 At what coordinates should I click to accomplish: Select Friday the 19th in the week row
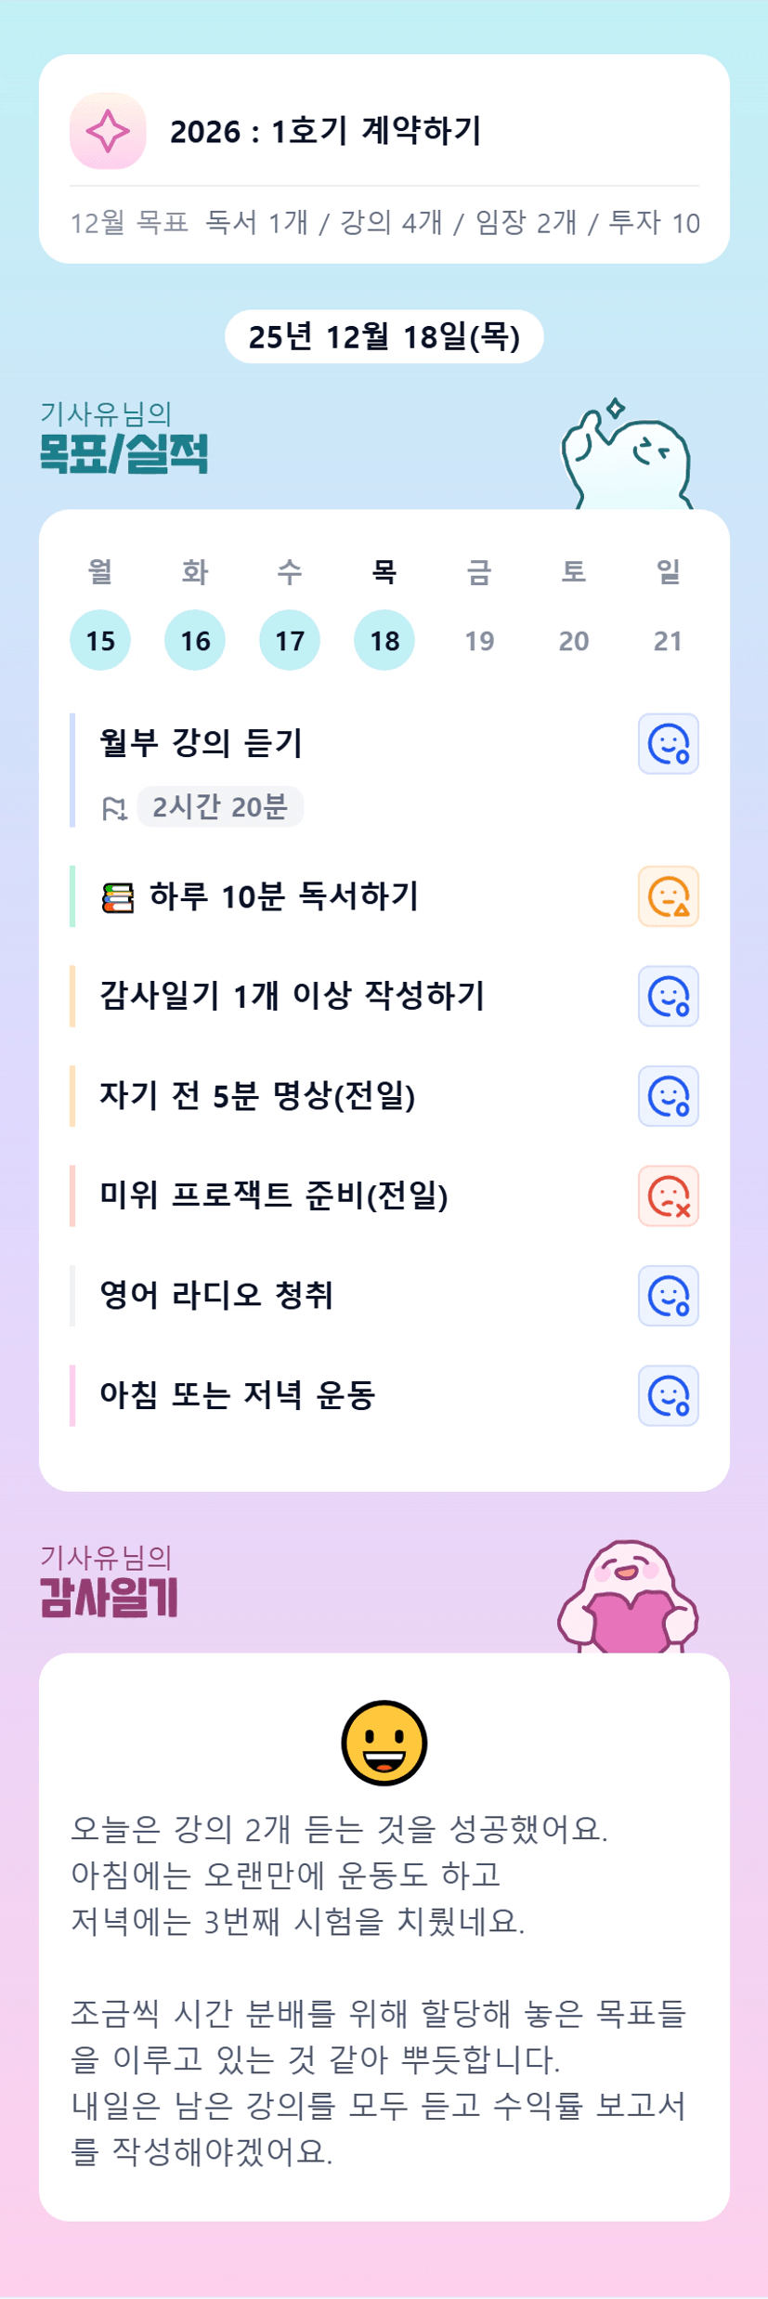coord(479,640)
